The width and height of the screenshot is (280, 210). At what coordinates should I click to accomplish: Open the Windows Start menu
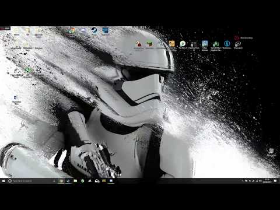3,181
